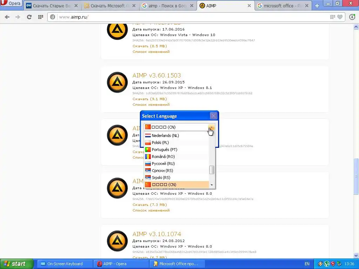Click the red shield security tray icon
The image size is (359, 269).
(x=333, y=264)
